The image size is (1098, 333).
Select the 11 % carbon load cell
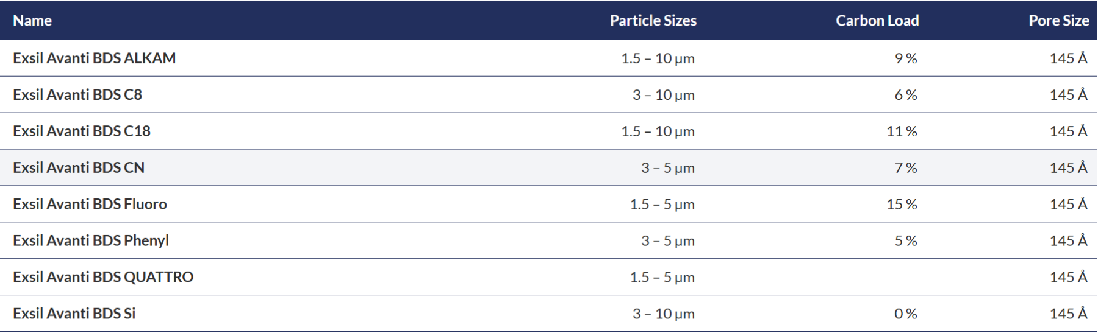(x=902, y=131)
